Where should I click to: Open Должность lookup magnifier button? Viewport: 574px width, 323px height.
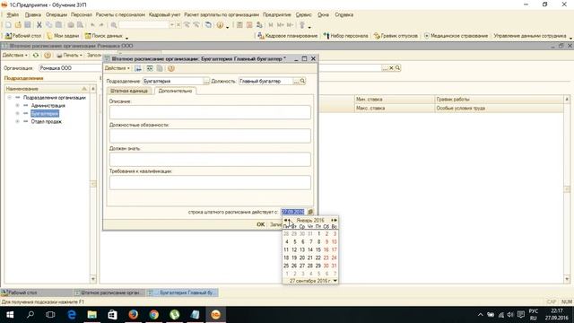click(303, 81)
